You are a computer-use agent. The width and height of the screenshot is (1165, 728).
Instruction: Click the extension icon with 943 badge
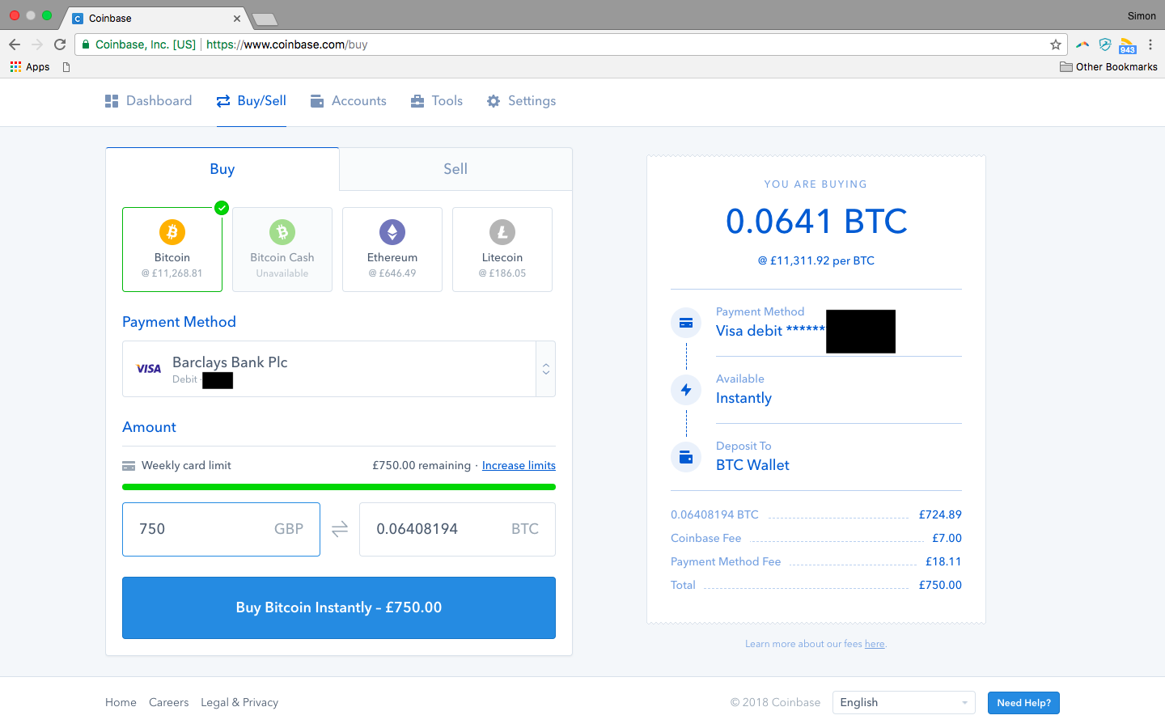click(x=1128, y=45)
